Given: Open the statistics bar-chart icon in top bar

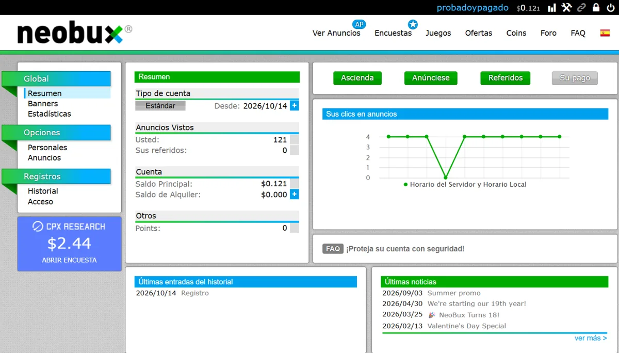Looking at the screenshot, I should click(552, 8).
